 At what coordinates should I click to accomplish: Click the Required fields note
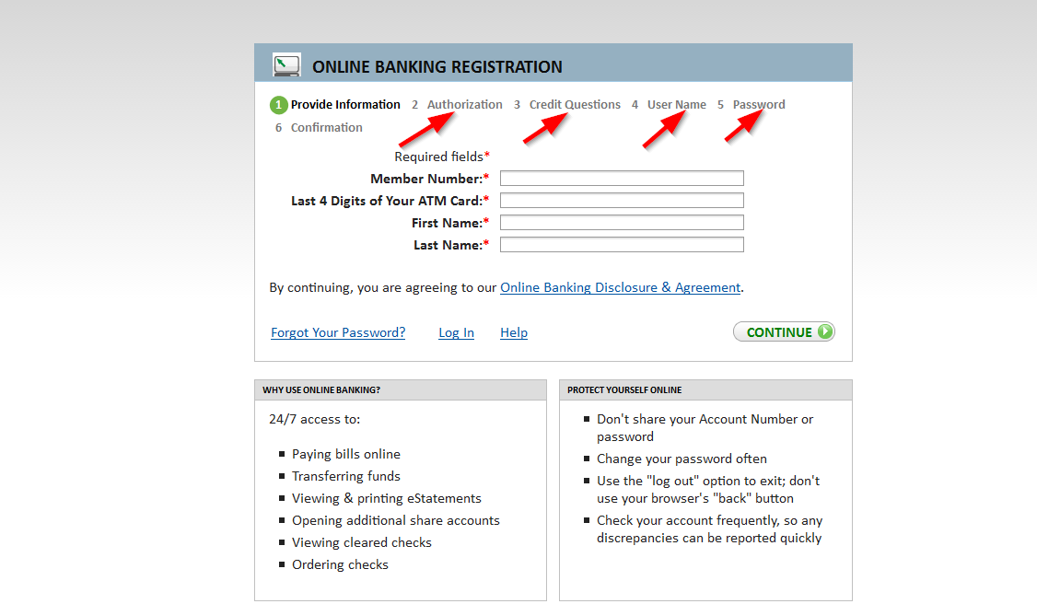(x=442, y=157)
